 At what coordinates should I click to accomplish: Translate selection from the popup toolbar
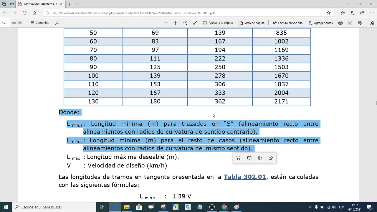coord(239,158)
